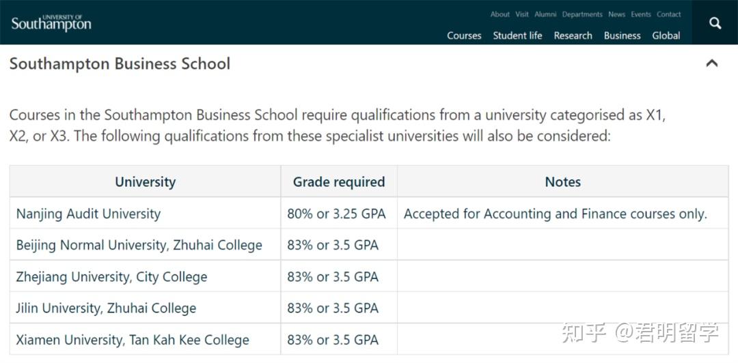Open the Courses menu
738x363 pixels.
pos(464,35)
